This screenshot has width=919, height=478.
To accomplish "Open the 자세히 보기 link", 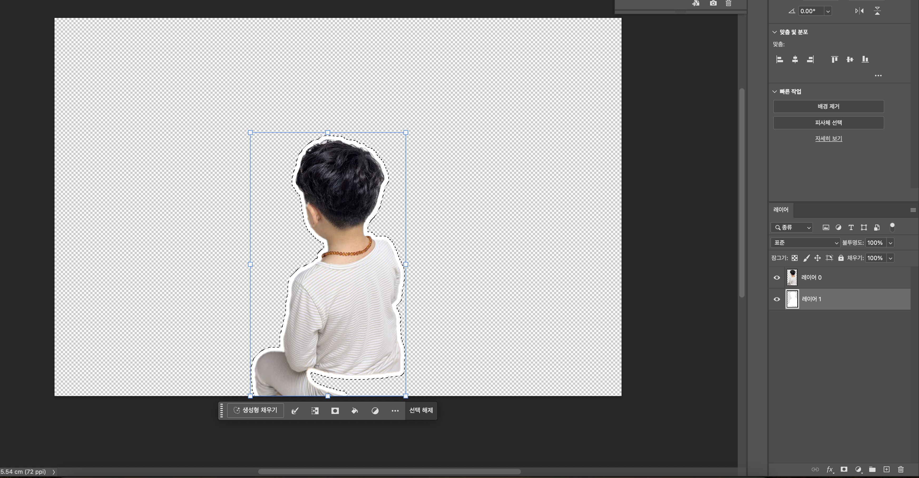I will 828,138.
